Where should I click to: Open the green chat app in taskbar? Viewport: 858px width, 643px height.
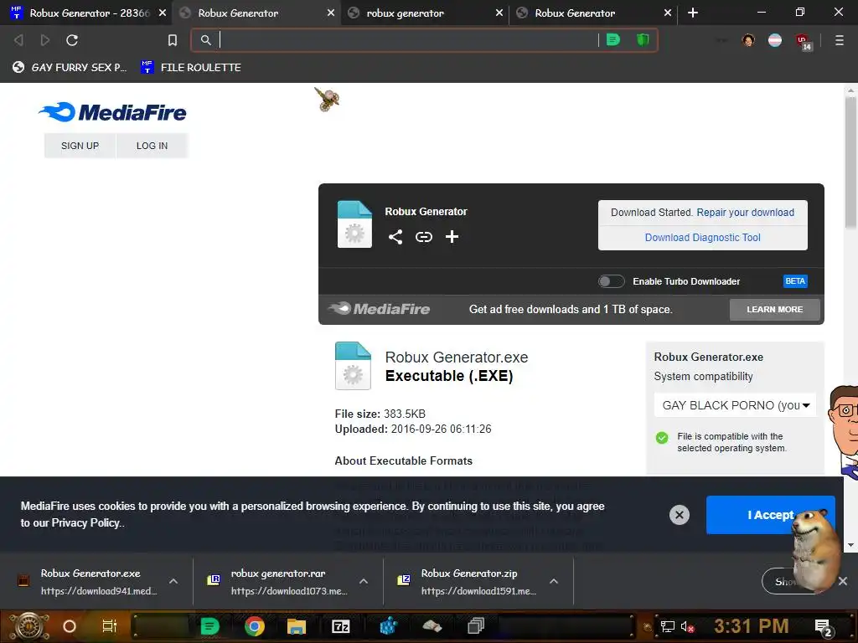point(209,626)
